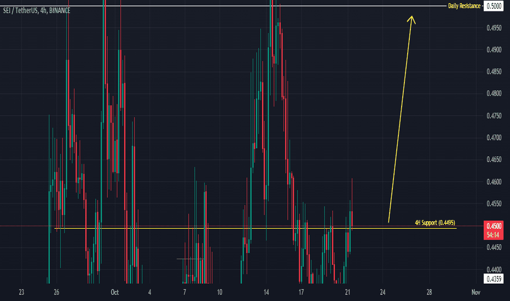Click the date label 26 on time axis
This screenshot has width=510, height=301.
tap(56, 292)
